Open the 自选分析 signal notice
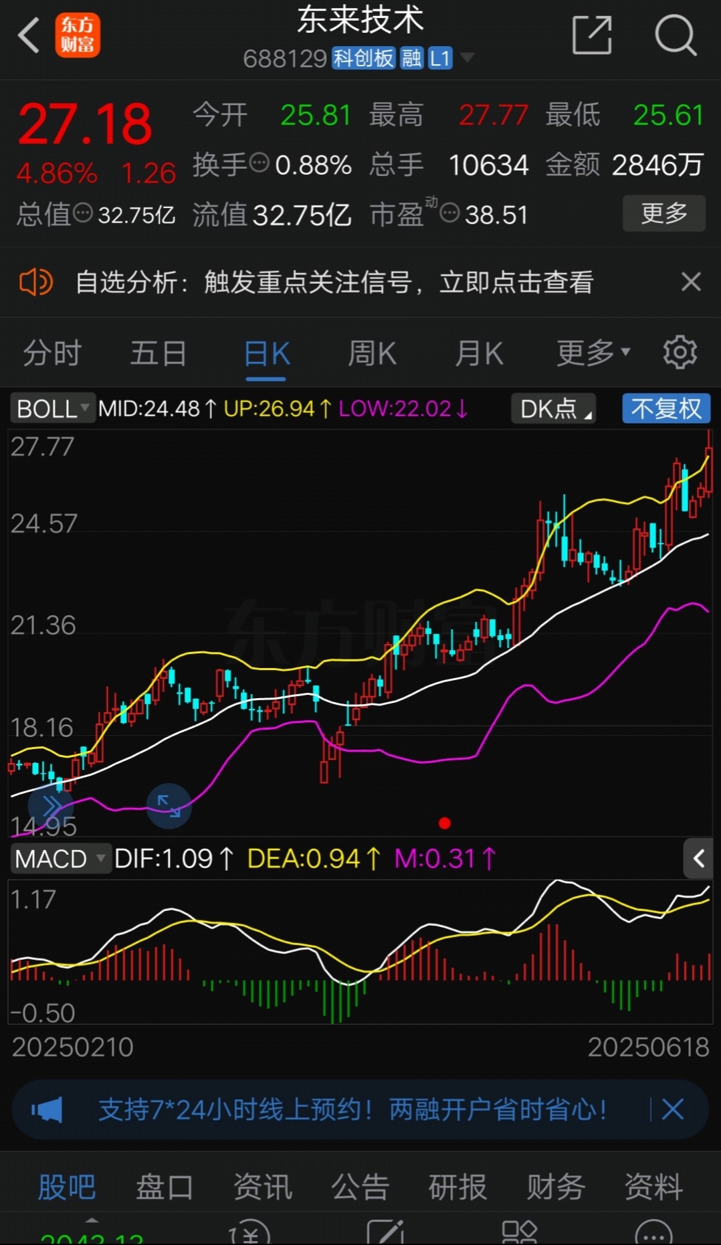This screenshot has width=721, height=1245. [x=334, y=282]
